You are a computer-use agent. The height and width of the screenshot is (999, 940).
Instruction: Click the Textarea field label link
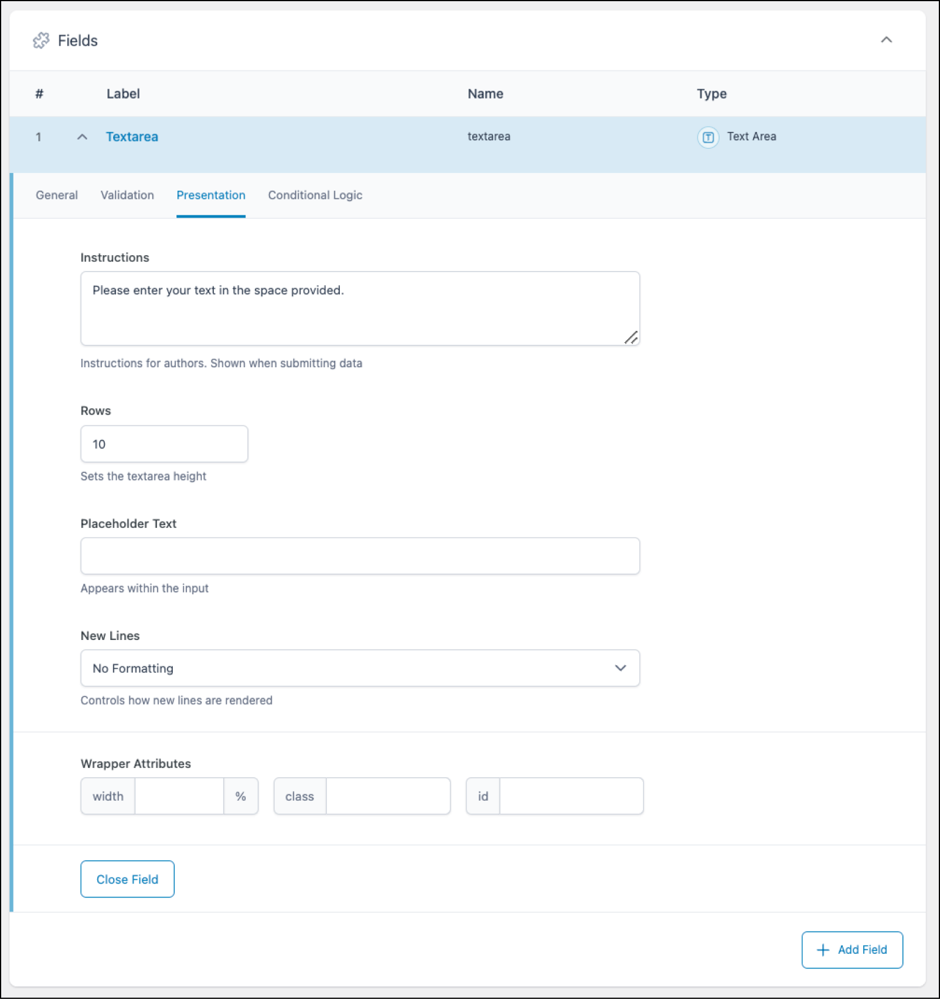pos(132,137)
